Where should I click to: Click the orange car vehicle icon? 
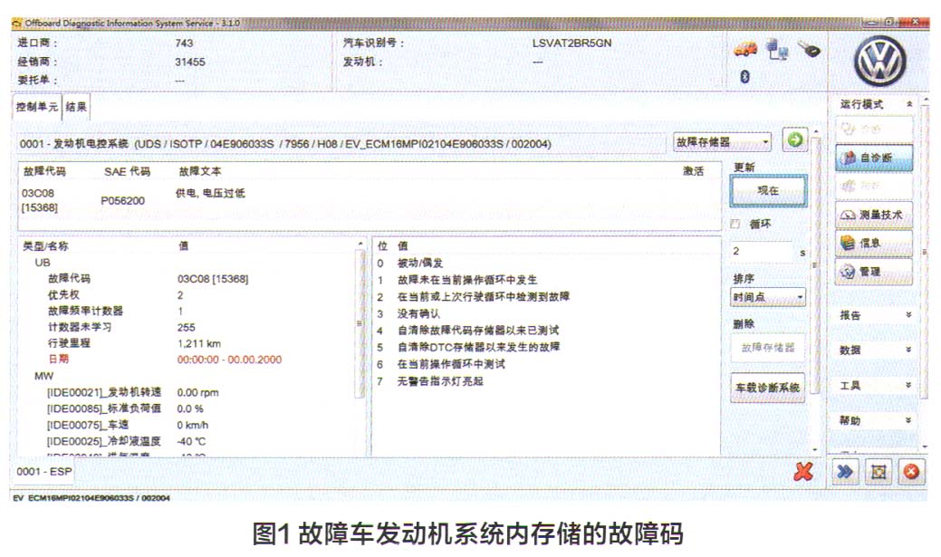(x=745, y=49)
